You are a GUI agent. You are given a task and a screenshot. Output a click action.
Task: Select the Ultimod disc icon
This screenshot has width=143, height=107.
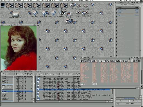point(86,6)
